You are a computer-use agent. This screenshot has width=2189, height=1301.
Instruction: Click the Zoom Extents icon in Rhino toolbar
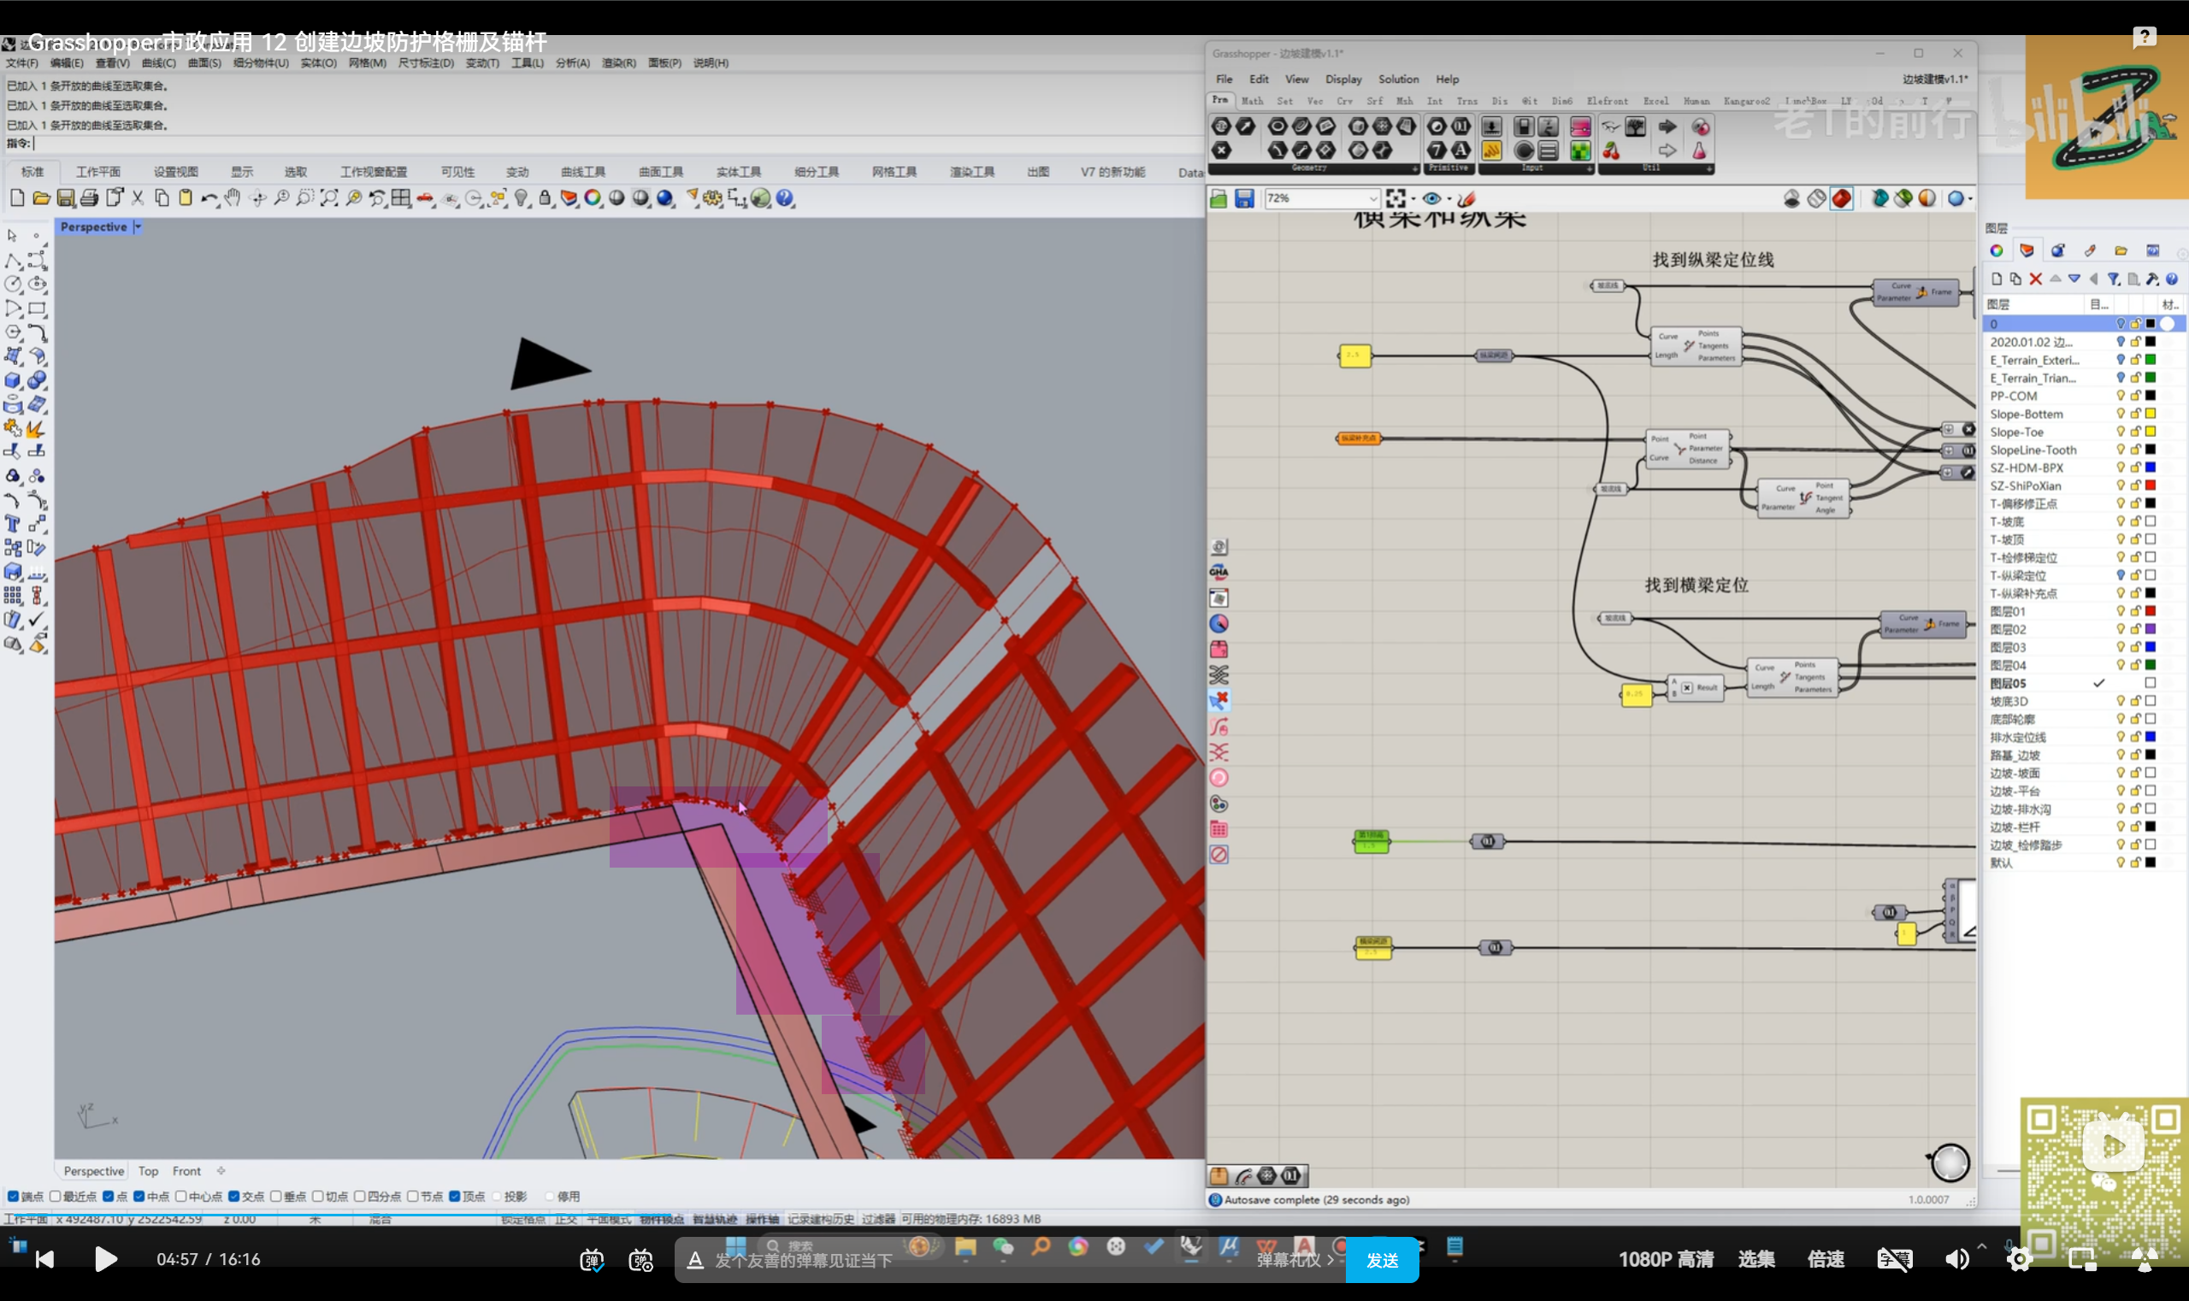pos(329,198)
